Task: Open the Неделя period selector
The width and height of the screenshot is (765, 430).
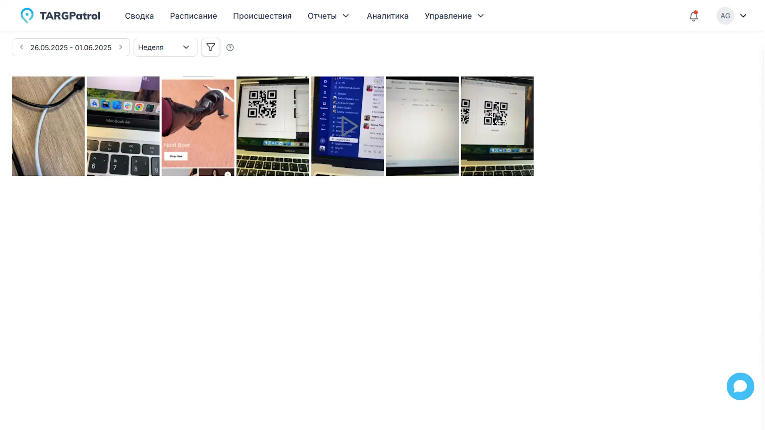Action: (x=165, y=47)
